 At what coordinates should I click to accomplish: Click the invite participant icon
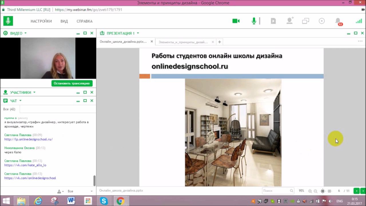(290, 21)
